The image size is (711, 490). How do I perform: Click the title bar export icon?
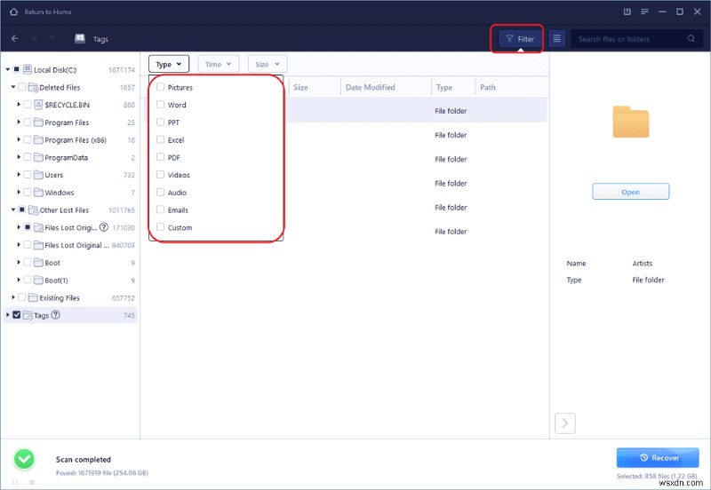click(x=627, y=12)
